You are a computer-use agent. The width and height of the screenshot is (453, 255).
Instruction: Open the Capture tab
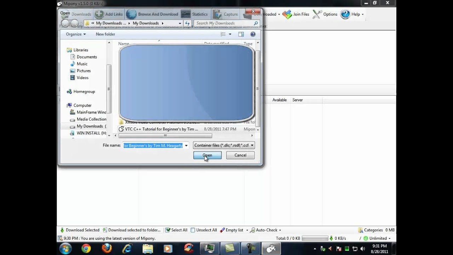(x=225, y=14)
